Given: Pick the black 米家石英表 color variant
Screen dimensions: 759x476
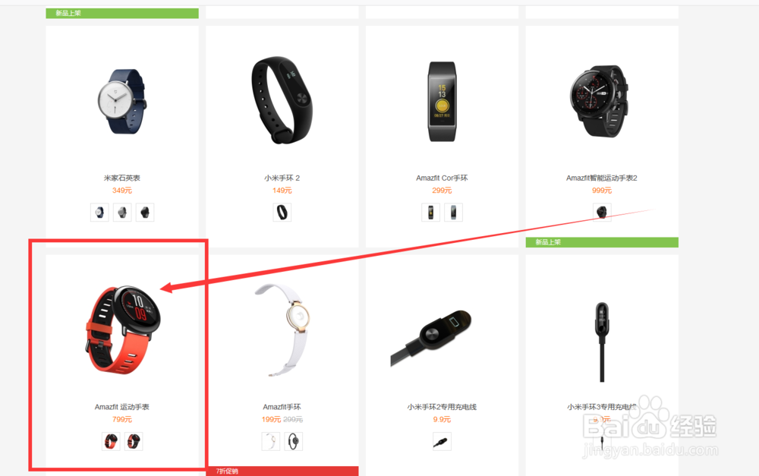Looking at the screenshot, I should click(145, 212).
